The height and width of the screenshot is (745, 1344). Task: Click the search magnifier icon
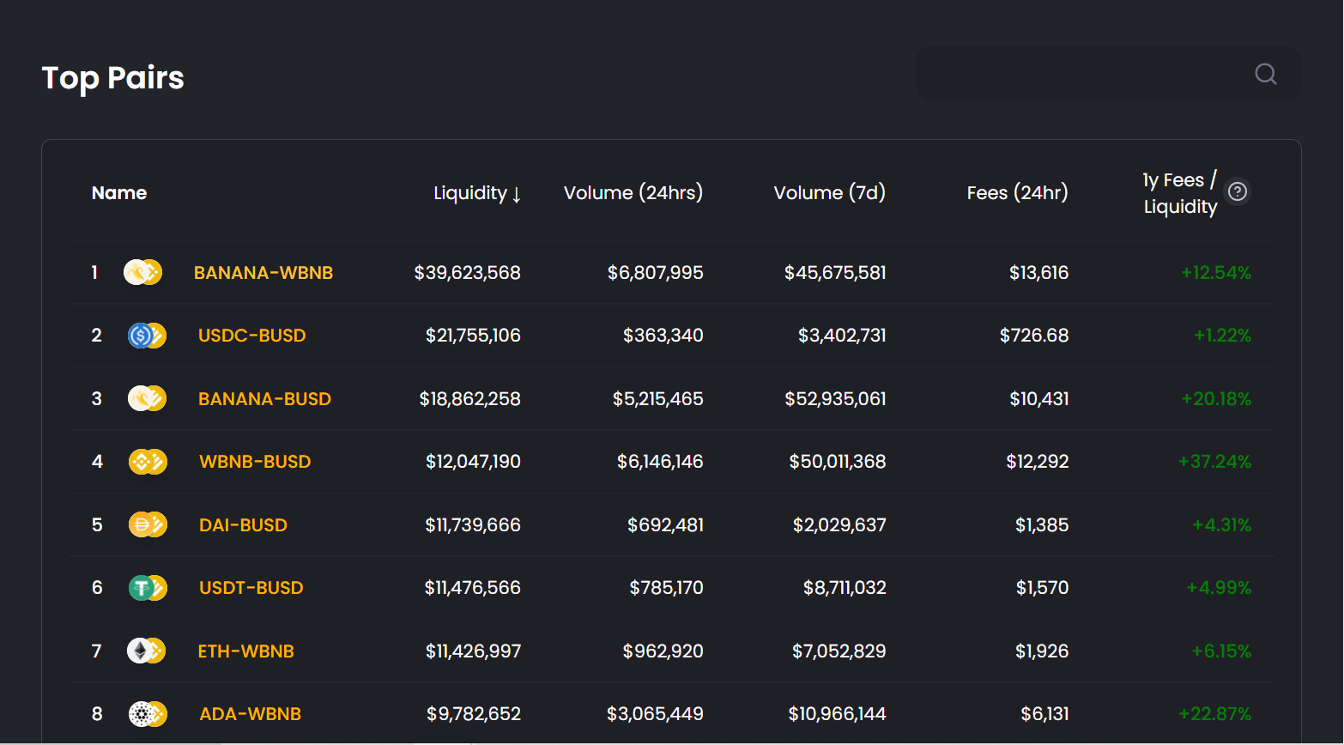1266,74
